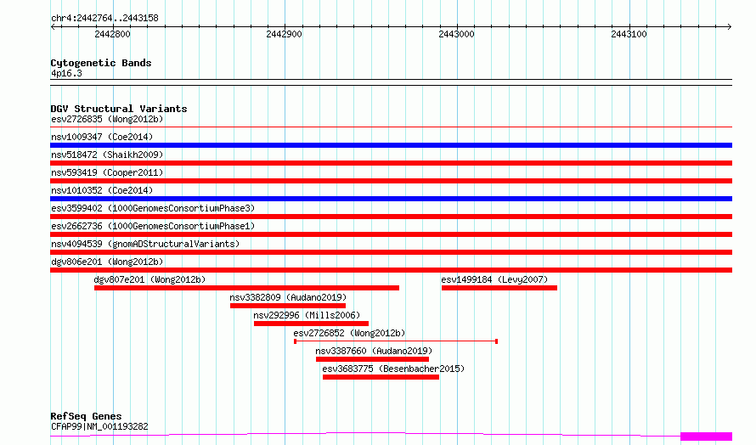The image size is (756, 445).
Task: Select variant label nsv518472 (Shaikh2009)
Action: (107, 155)
